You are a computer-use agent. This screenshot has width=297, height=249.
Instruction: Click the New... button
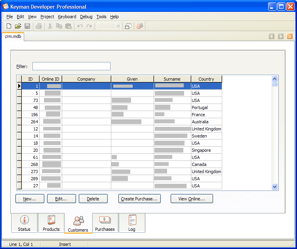click(x=30, y=199)
